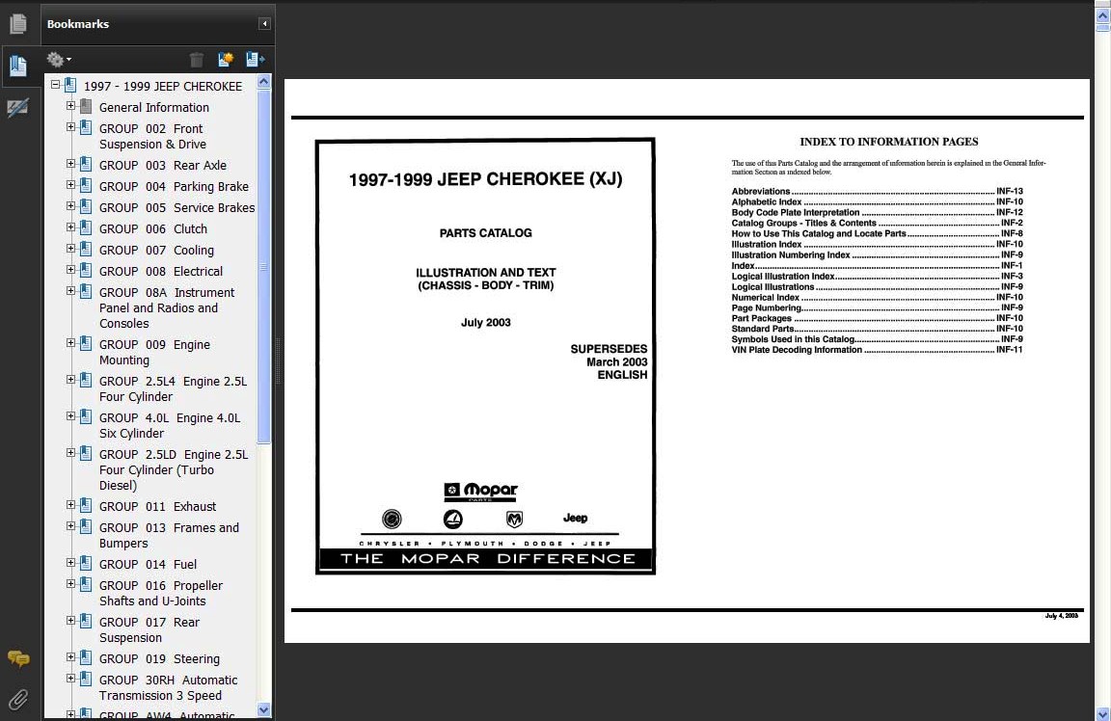Click GROUP 017 Rear Suspension page icon
The width and height of the screenshot is (1111, 721).
pyautogui.click(x=86, y=621)
